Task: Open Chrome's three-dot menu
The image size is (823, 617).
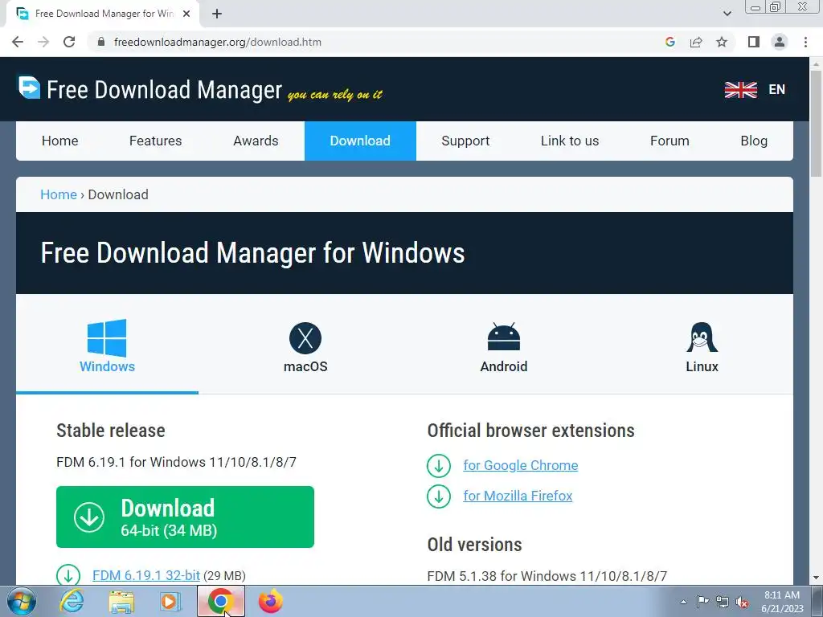Action: [x=805, y=42]
